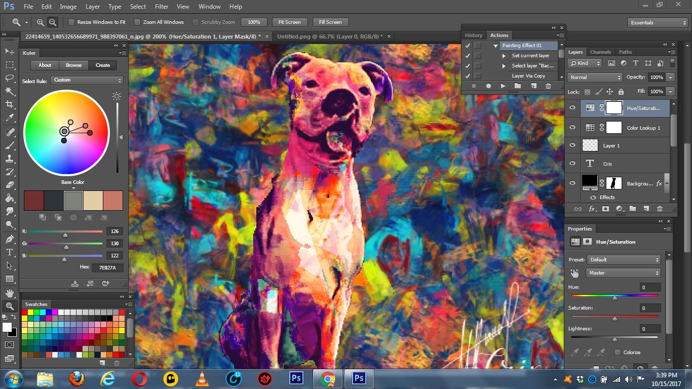
Task: Select the Hand tool
Action: 9,293
